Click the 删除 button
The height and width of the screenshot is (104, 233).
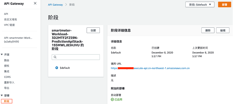pyautogui.click(x=208, y=30)
